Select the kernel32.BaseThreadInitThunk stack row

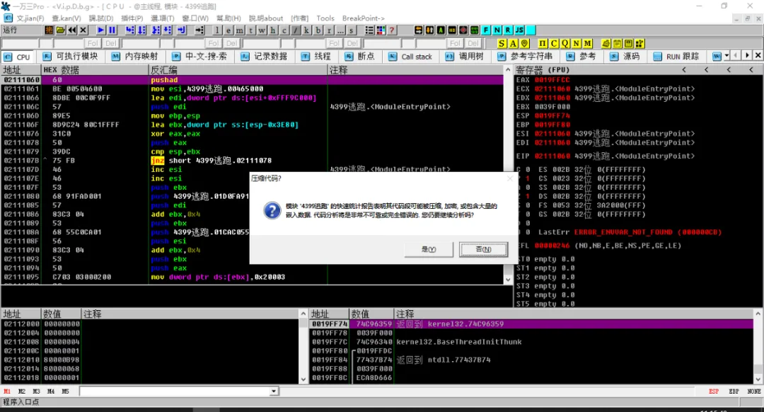pyautogui.click(x=531, y=342)
